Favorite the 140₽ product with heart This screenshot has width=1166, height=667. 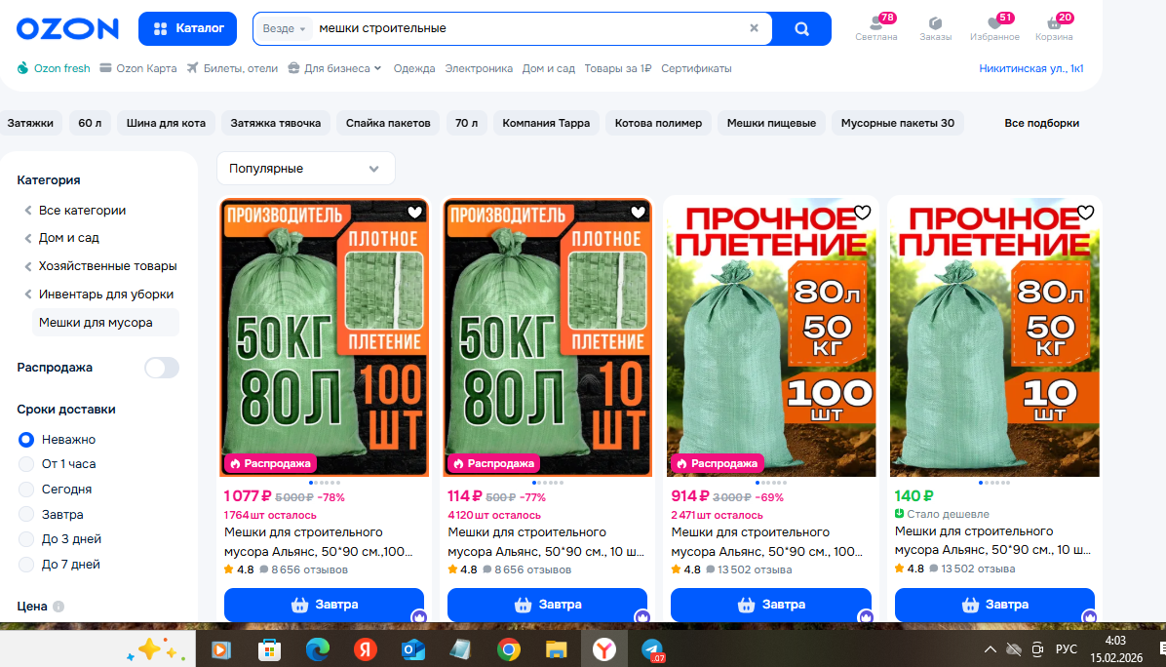click(x=1086, y=213)
